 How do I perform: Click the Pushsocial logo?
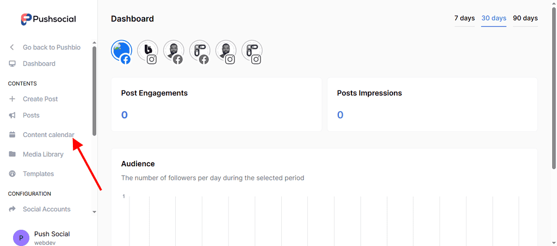tap(48, 19)
